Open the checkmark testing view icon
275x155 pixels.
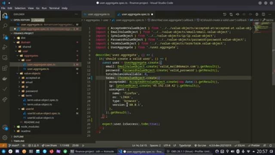(x=5, y=89)
